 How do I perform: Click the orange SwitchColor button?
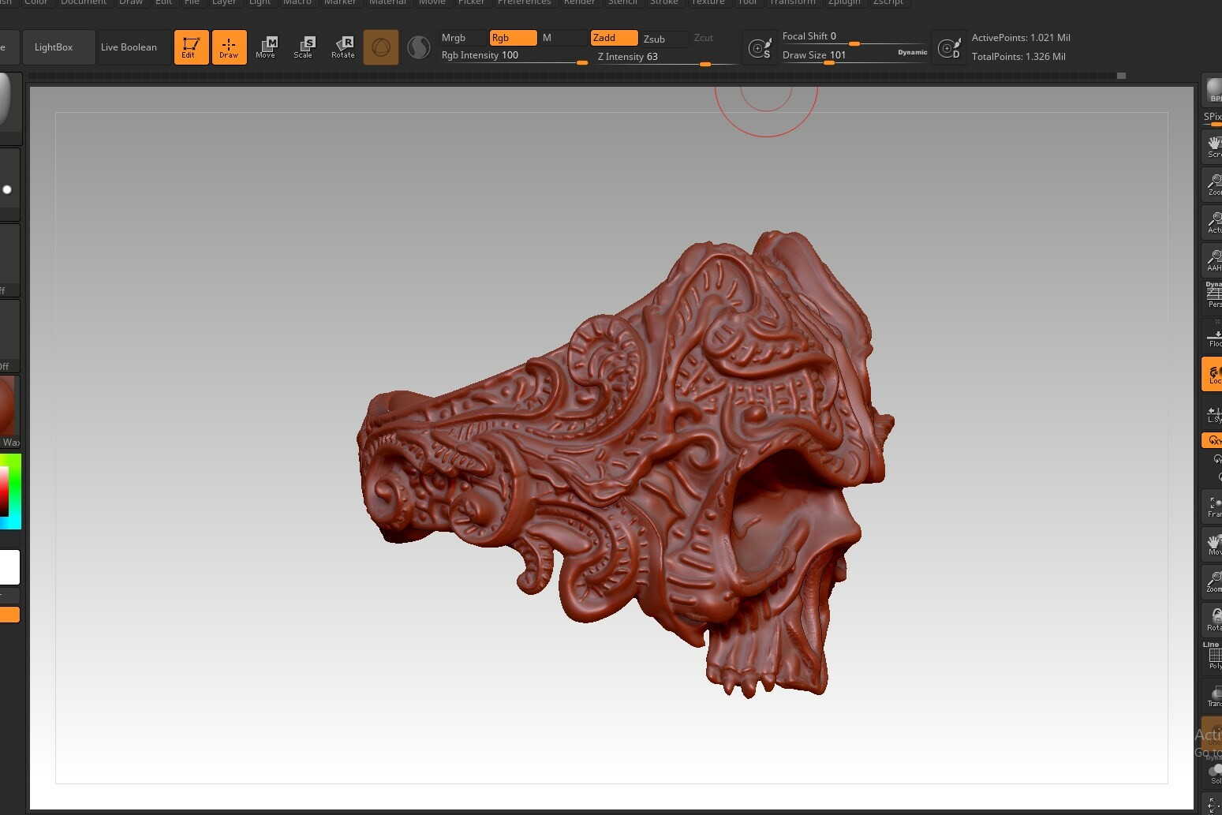9,615
